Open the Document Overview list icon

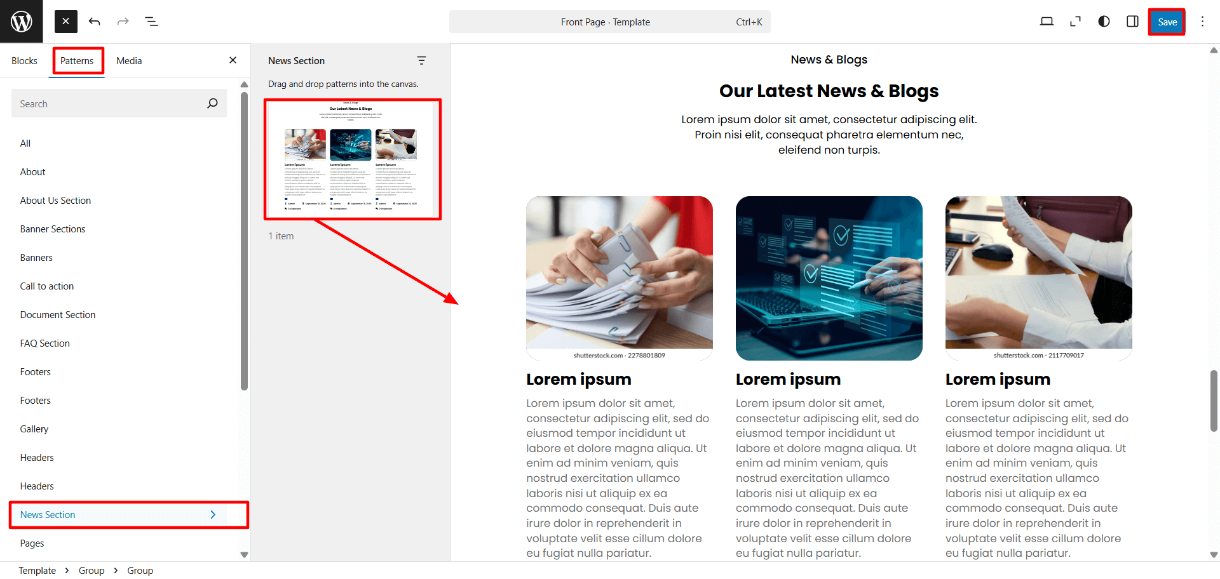[151, 22]
